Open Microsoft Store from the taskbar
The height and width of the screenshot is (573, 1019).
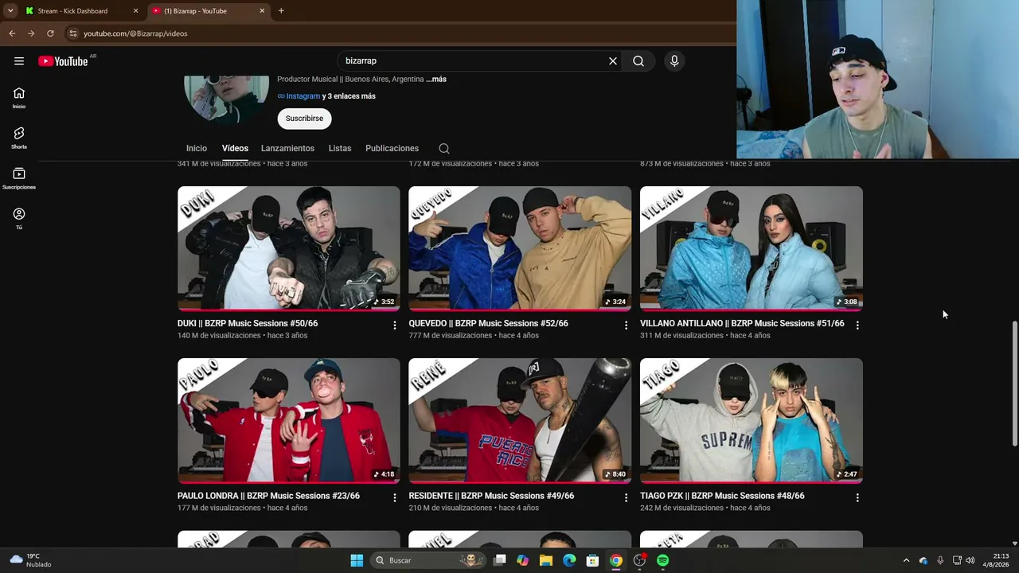pos(592,560)
